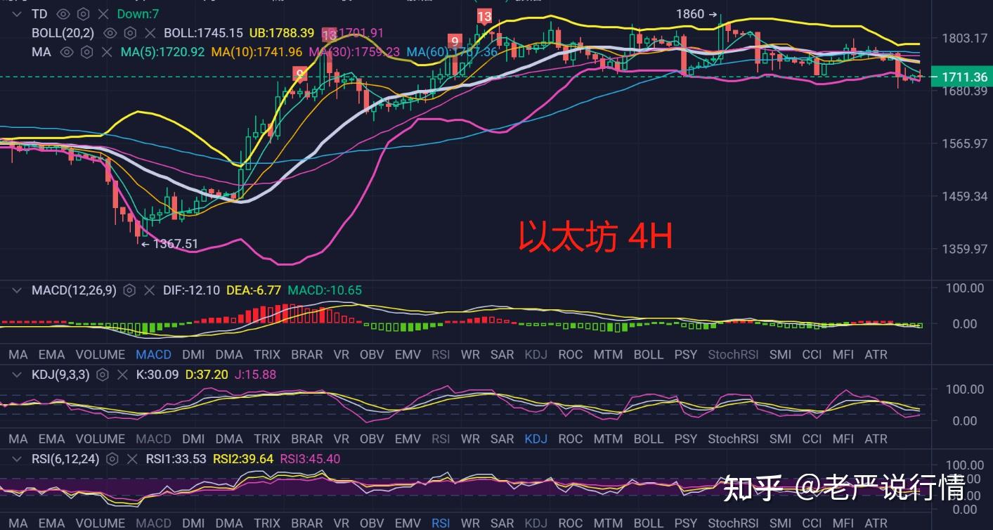993x530 pixels.
Task: Click the TD 13 signal at chart peak
Action: (x=484, y=16)
